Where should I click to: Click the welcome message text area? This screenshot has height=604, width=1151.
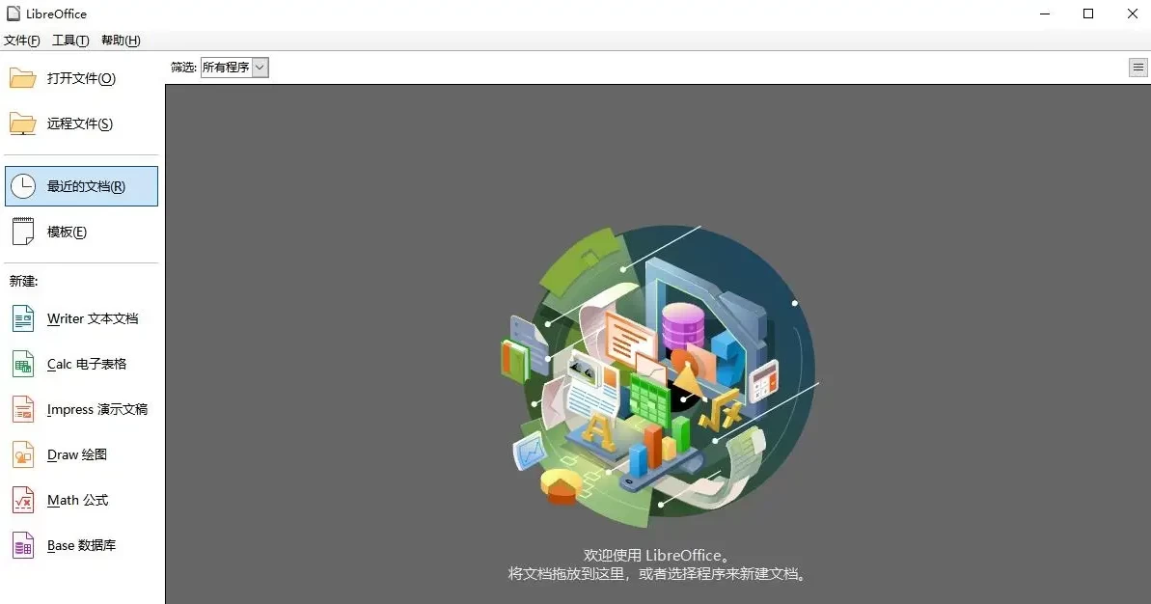click(659, 564)
